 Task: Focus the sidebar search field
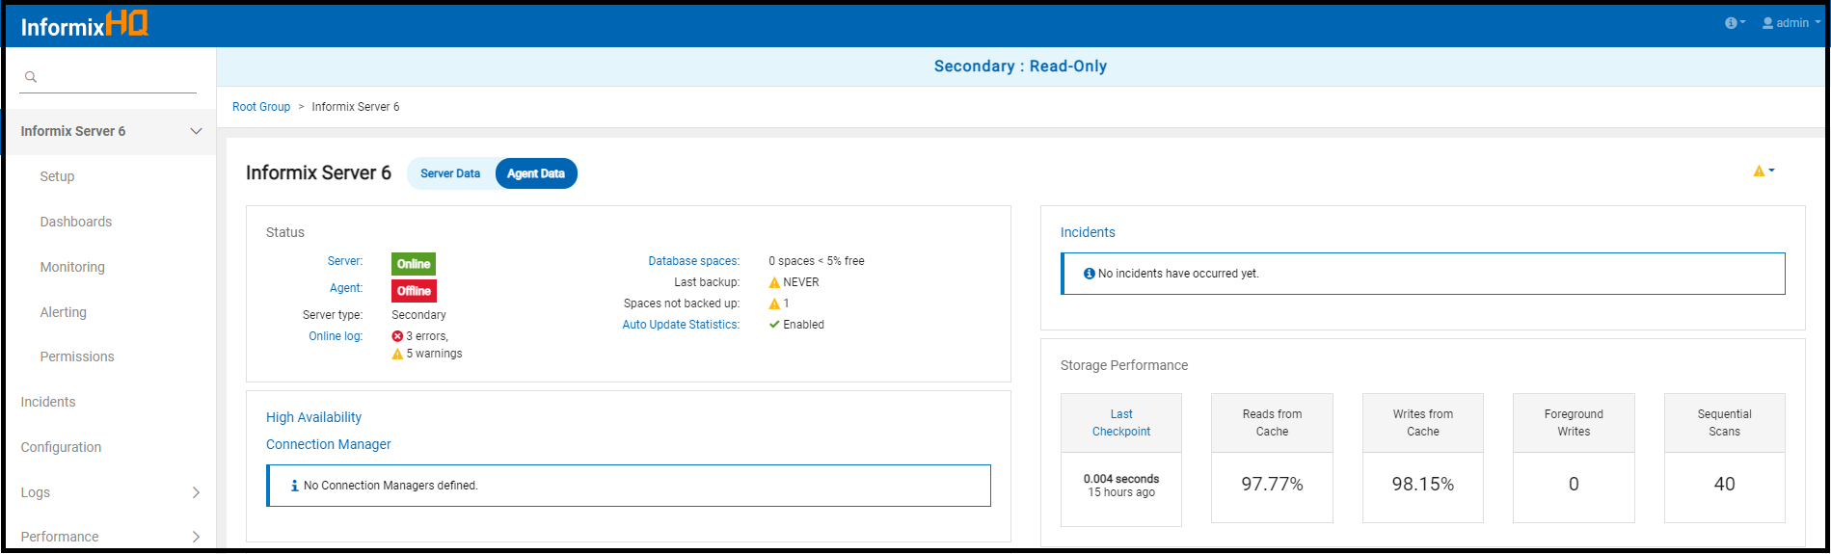click(x=116, y=77)
